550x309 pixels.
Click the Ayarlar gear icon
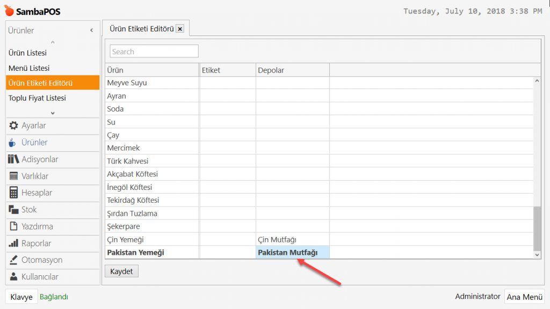tap(13, 126)
